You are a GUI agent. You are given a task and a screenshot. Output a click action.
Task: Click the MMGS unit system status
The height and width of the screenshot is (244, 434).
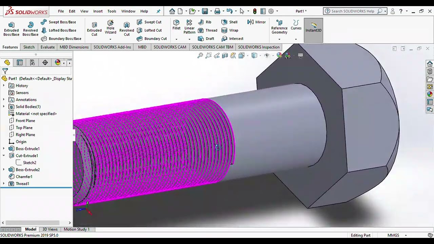pos(393,235)
